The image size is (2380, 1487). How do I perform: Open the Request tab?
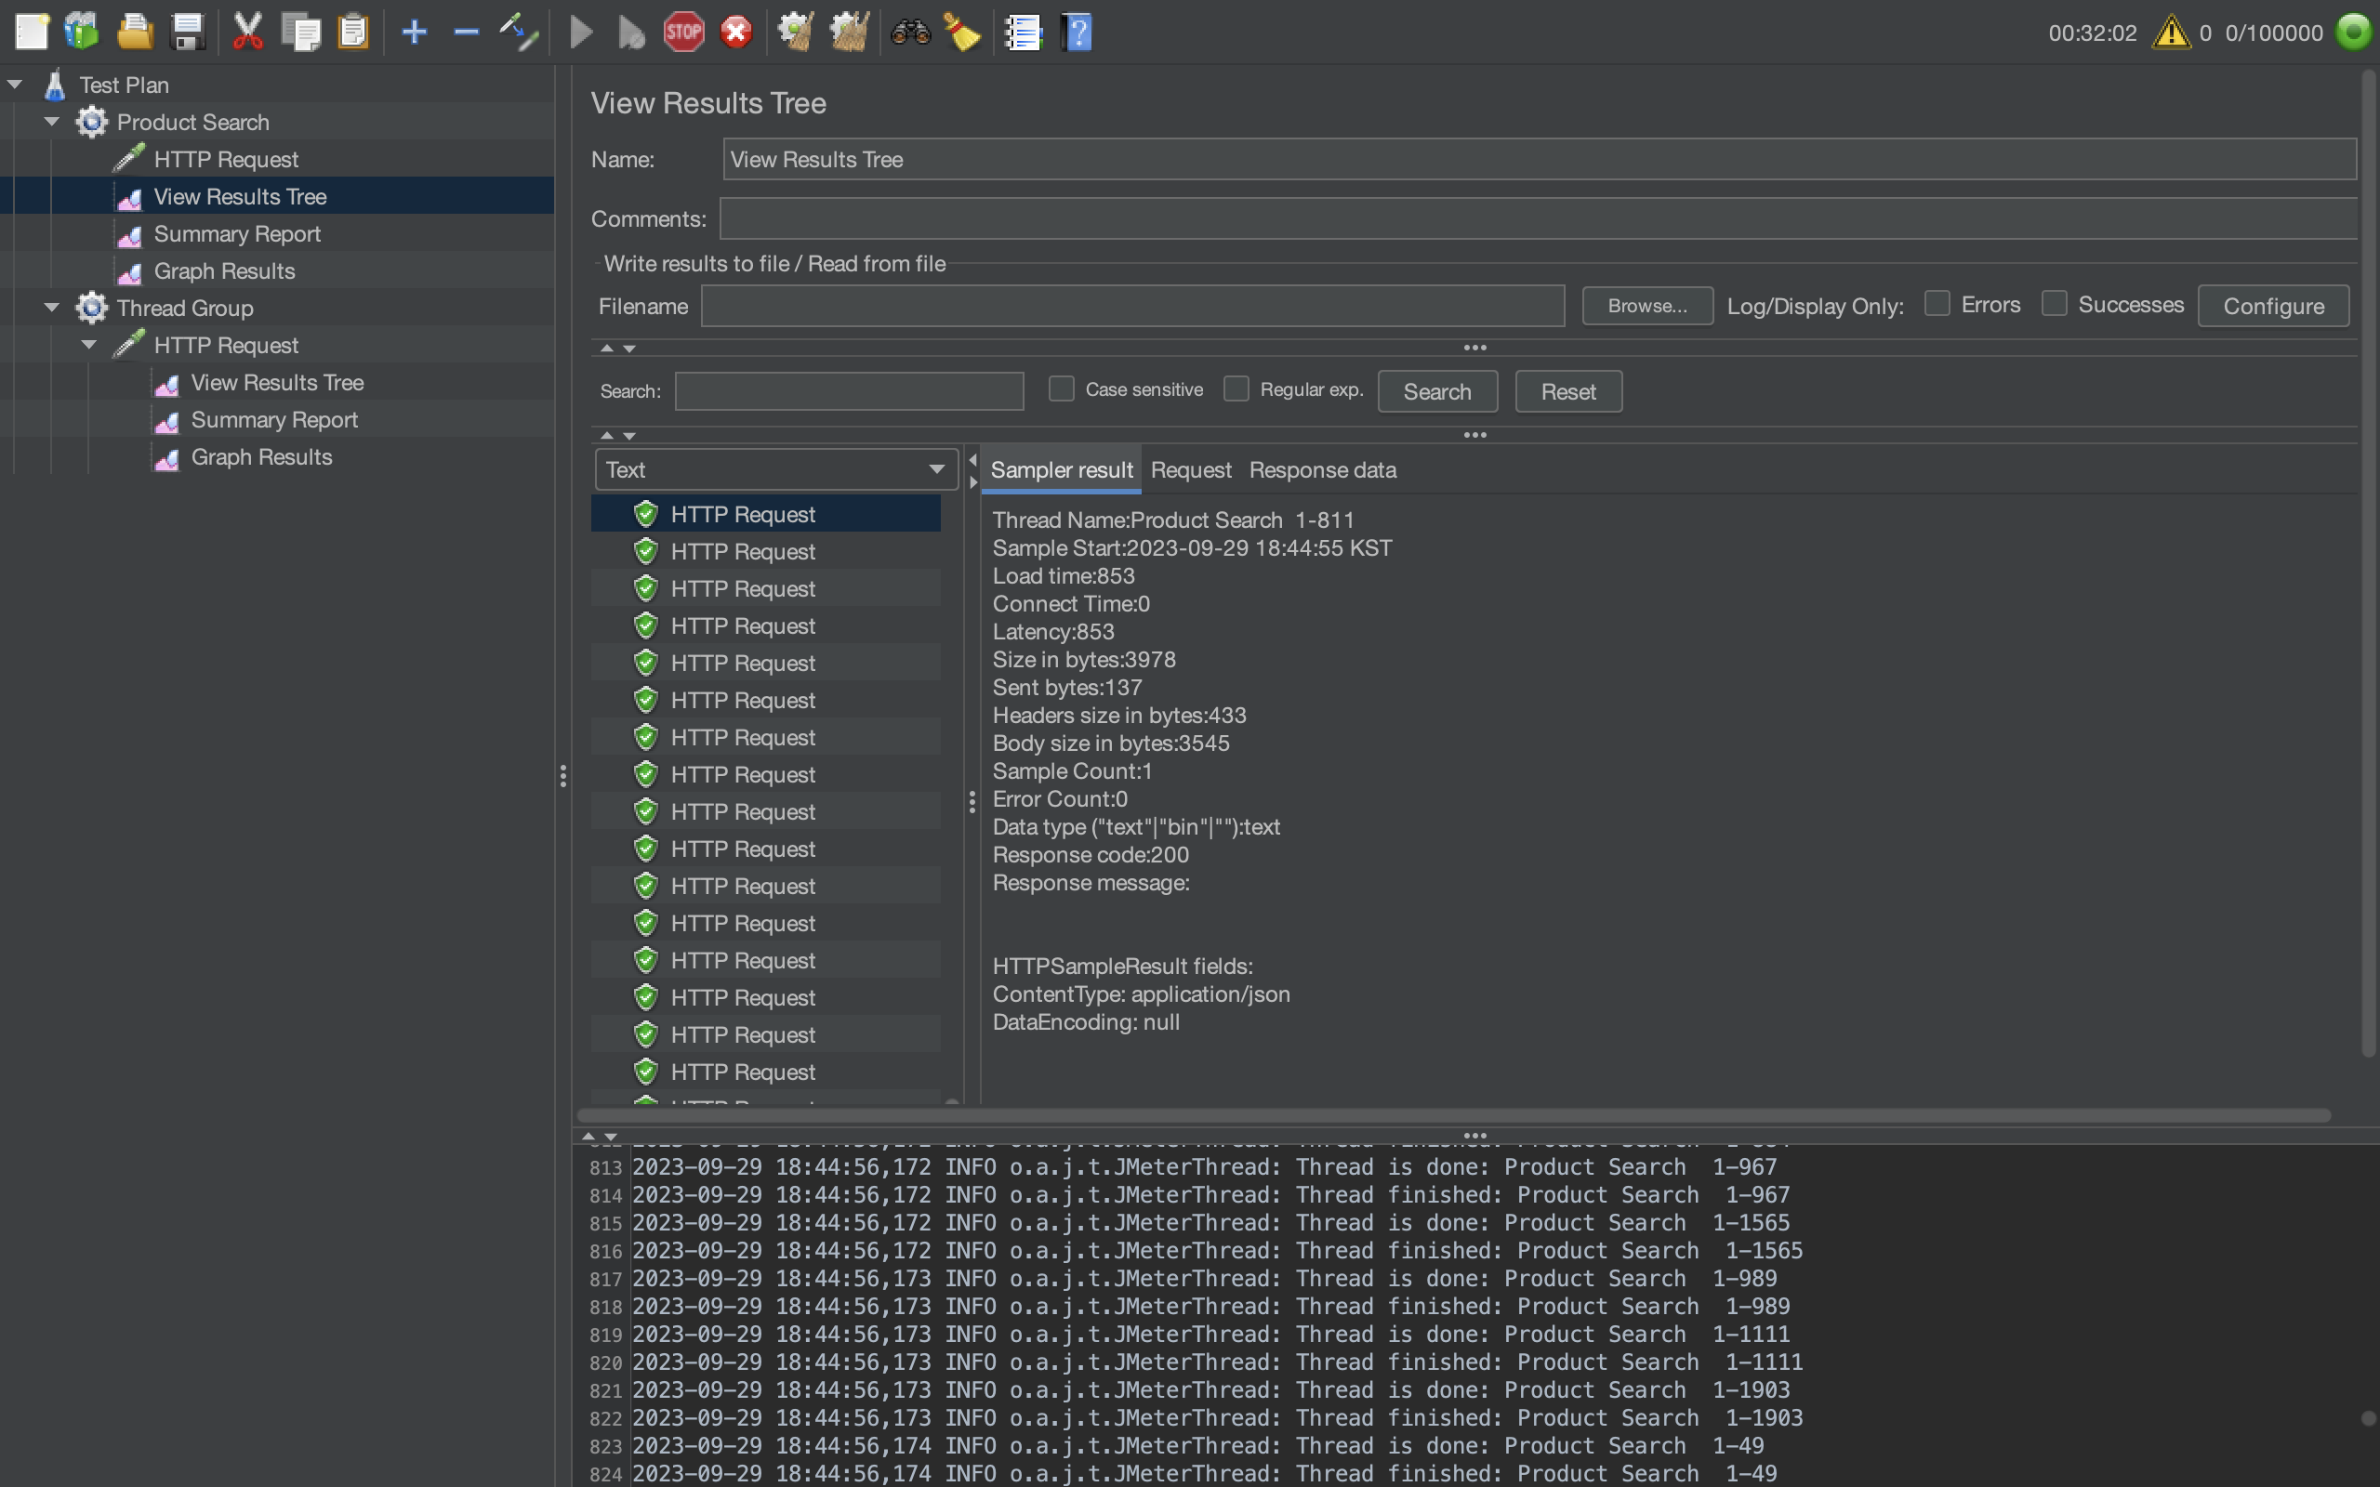point(1190,470)
